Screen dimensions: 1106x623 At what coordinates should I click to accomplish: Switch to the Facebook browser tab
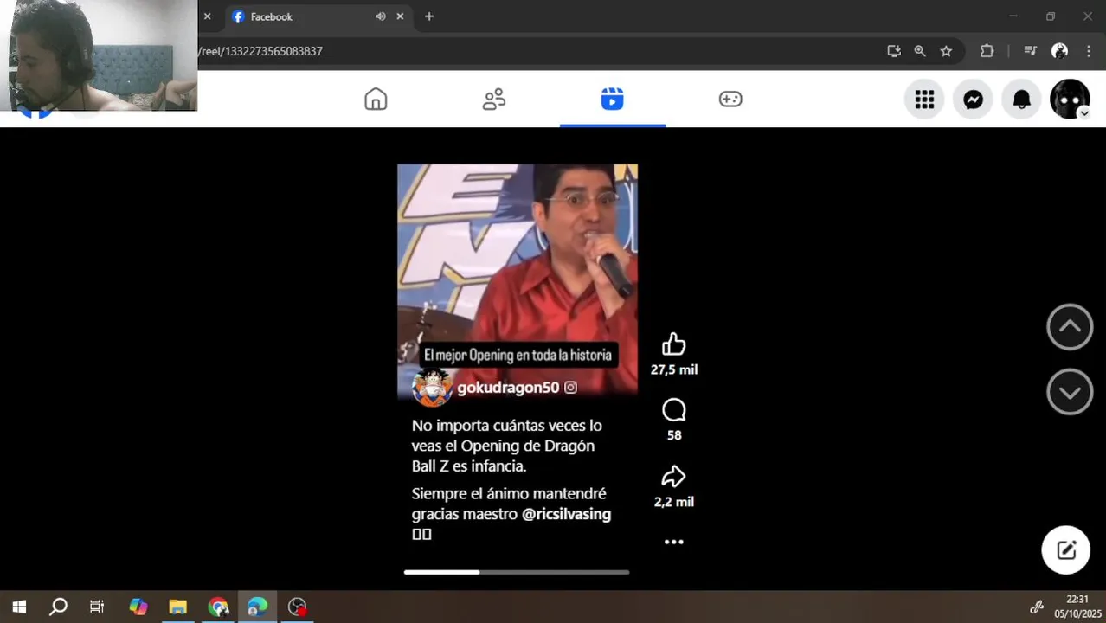point(318,16)
